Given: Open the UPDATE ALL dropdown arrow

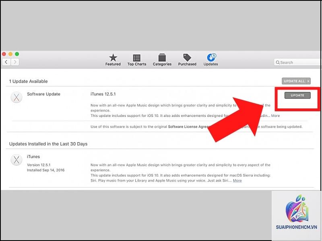Looking at the screenshot, I should (x=308, y=81).
